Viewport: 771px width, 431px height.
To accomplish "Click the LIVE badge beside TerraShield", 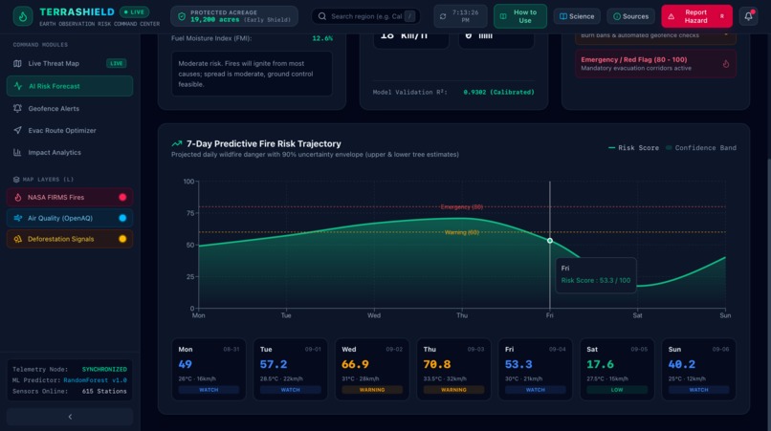I will pyautogui.click(x=134, y=11).
